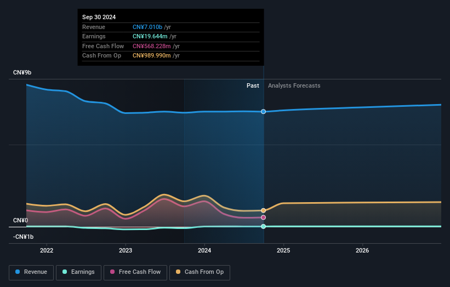
Task: Click the pink Free Cash Flow legend dot
Action: [x=112, y=272]
